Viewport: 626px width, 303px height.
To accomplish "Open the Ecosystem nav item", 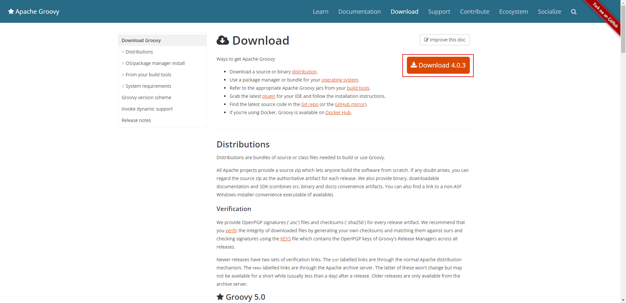I will pyautogui.click(x=513, y=11).
